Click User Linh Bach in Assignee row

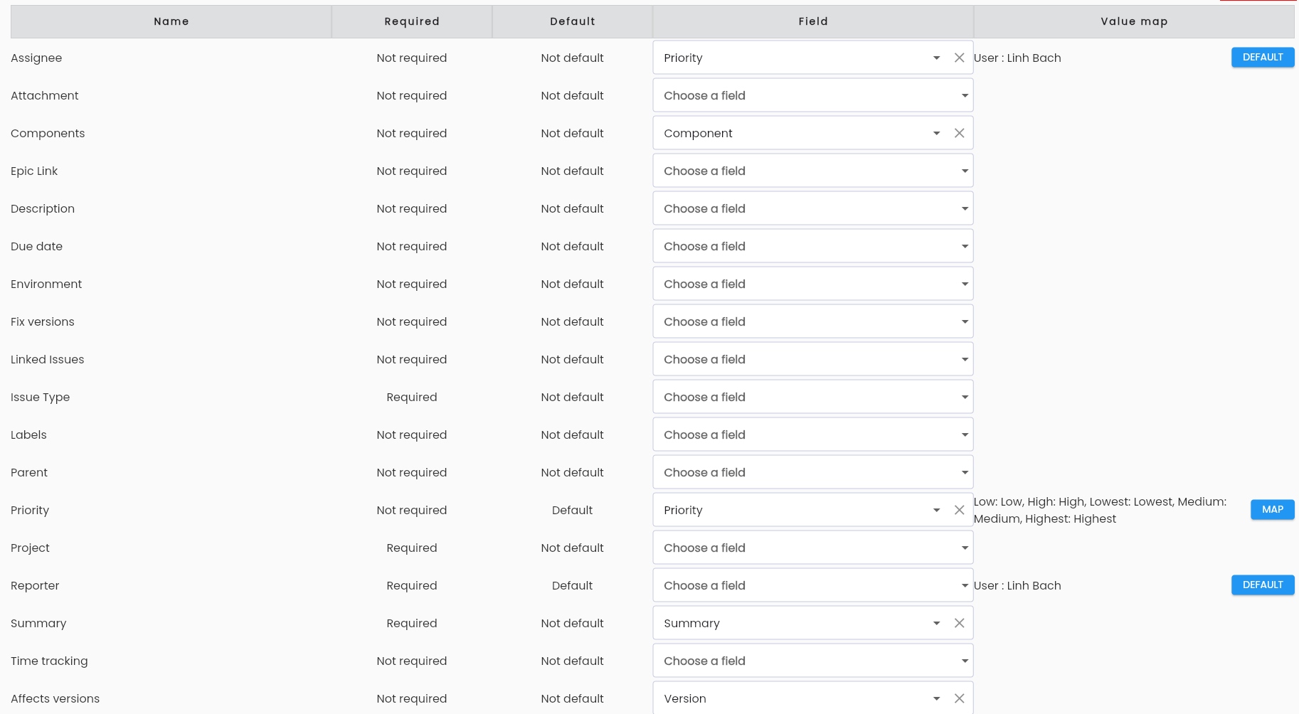pos(1017,58)
